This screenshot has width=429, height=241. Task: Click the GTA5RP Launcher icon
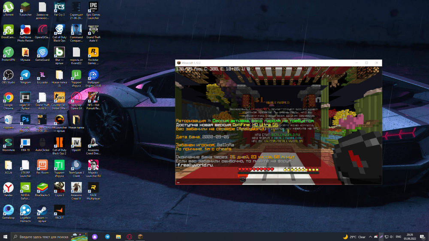coord(25,169)
